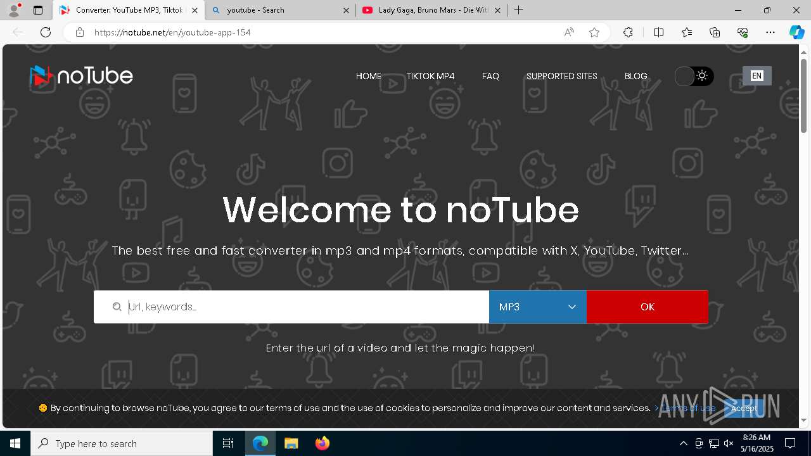811x456 pixels.
Task: Open the Terms of use link
Action: (687, 408)
